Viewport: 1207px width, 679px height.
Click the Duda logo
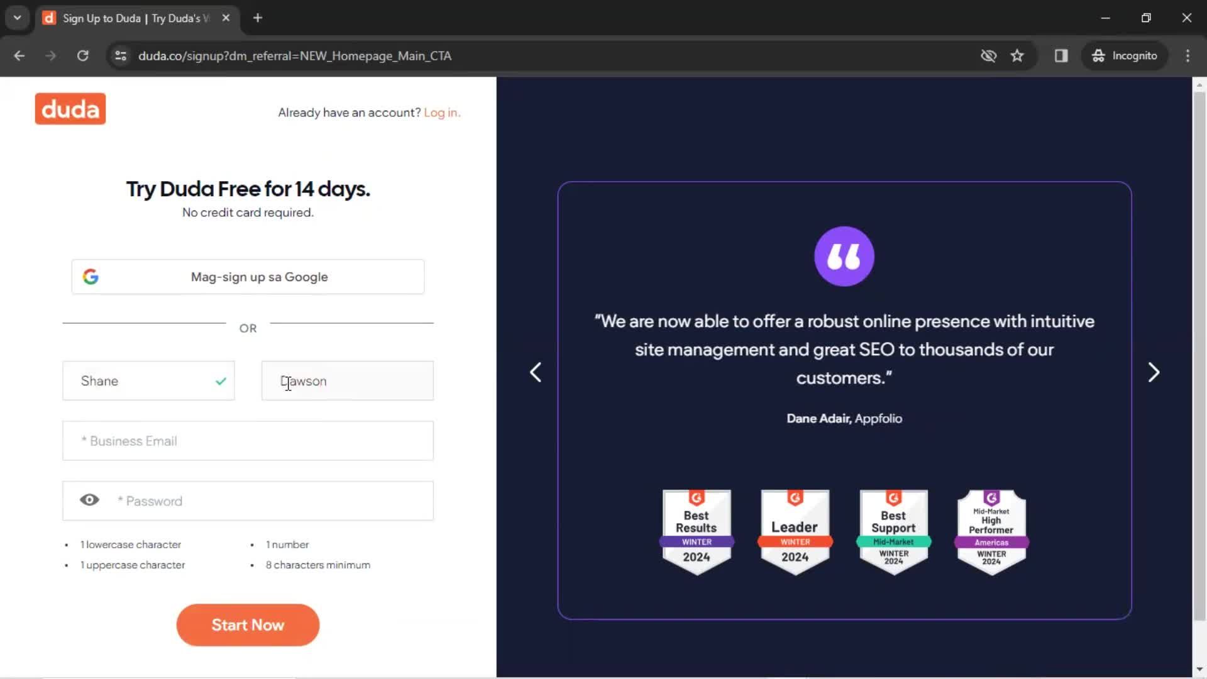pos(70,109)
